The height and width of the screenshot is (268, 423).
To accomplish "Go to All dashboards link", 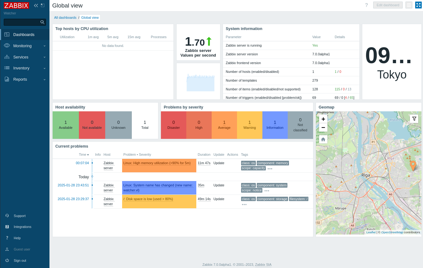I will click(65, 18).
